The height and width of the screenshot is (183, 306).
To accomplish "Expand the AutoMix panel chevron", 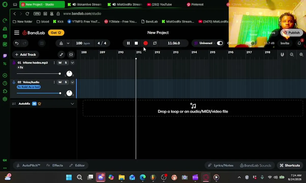I will click(72, 104).
